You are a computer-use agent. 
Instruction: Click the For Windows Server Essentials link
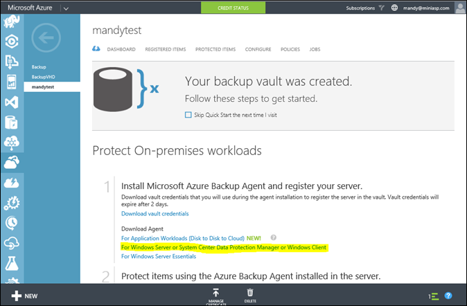[x=159, y=256]
